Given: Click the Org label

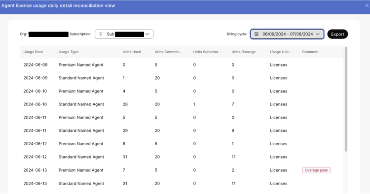Looking at the screenshot, I should coord(23,34).
